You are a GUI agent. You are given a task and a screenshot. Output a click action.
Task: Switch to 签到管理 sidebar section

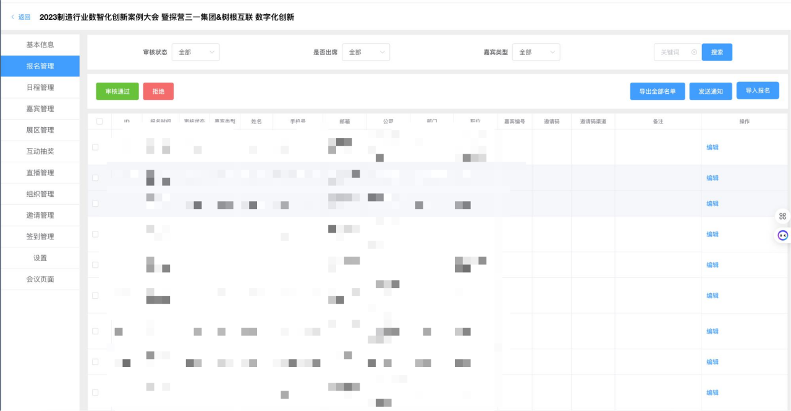coord(40,236)
